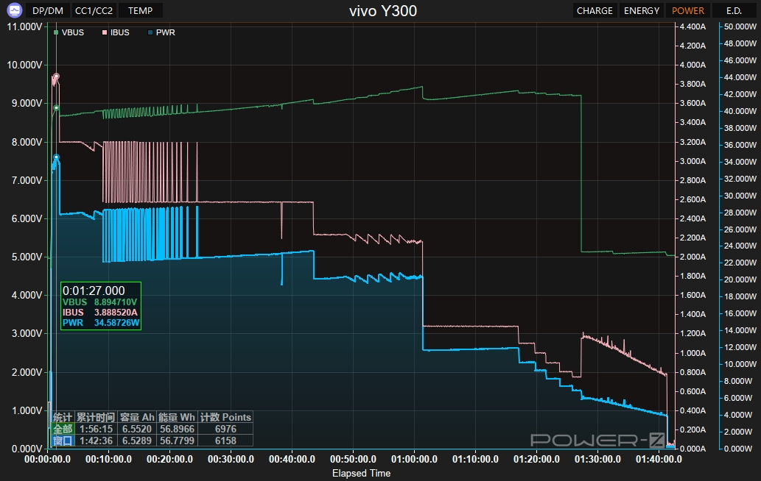Click the 累计时间 column header
This screenshot has width=761, height=481.
[x=96, y=417]
